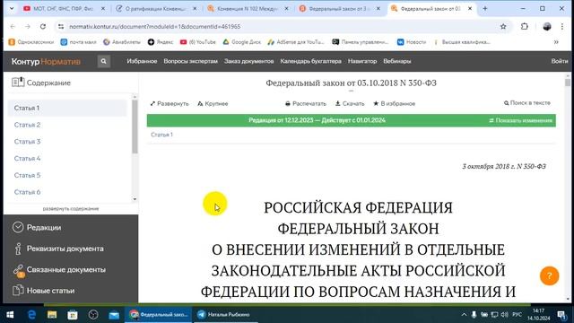Image resolution: width=574 pixels, height=323 pixels.
Task: Click the main page vertical scrollbar
Action: (568, 83)
